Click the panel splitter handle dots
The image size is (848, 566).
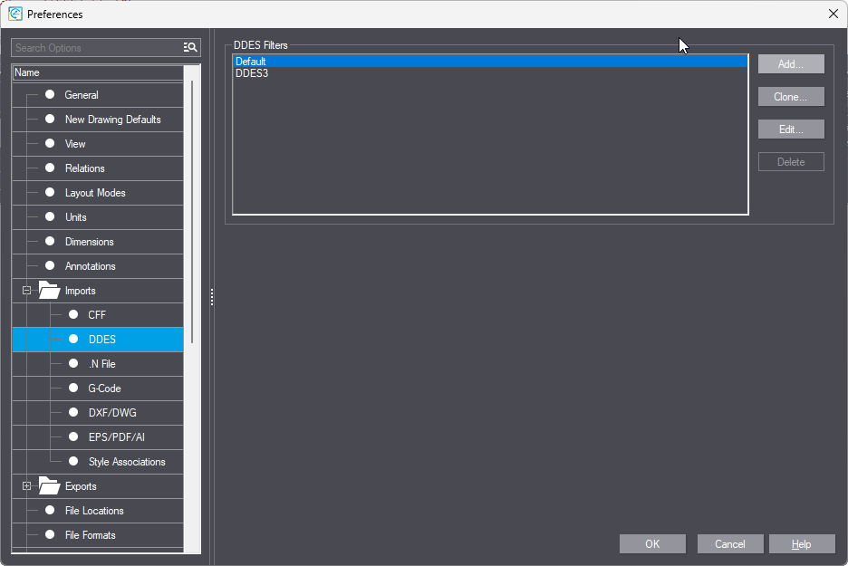[x=212, y=297]
